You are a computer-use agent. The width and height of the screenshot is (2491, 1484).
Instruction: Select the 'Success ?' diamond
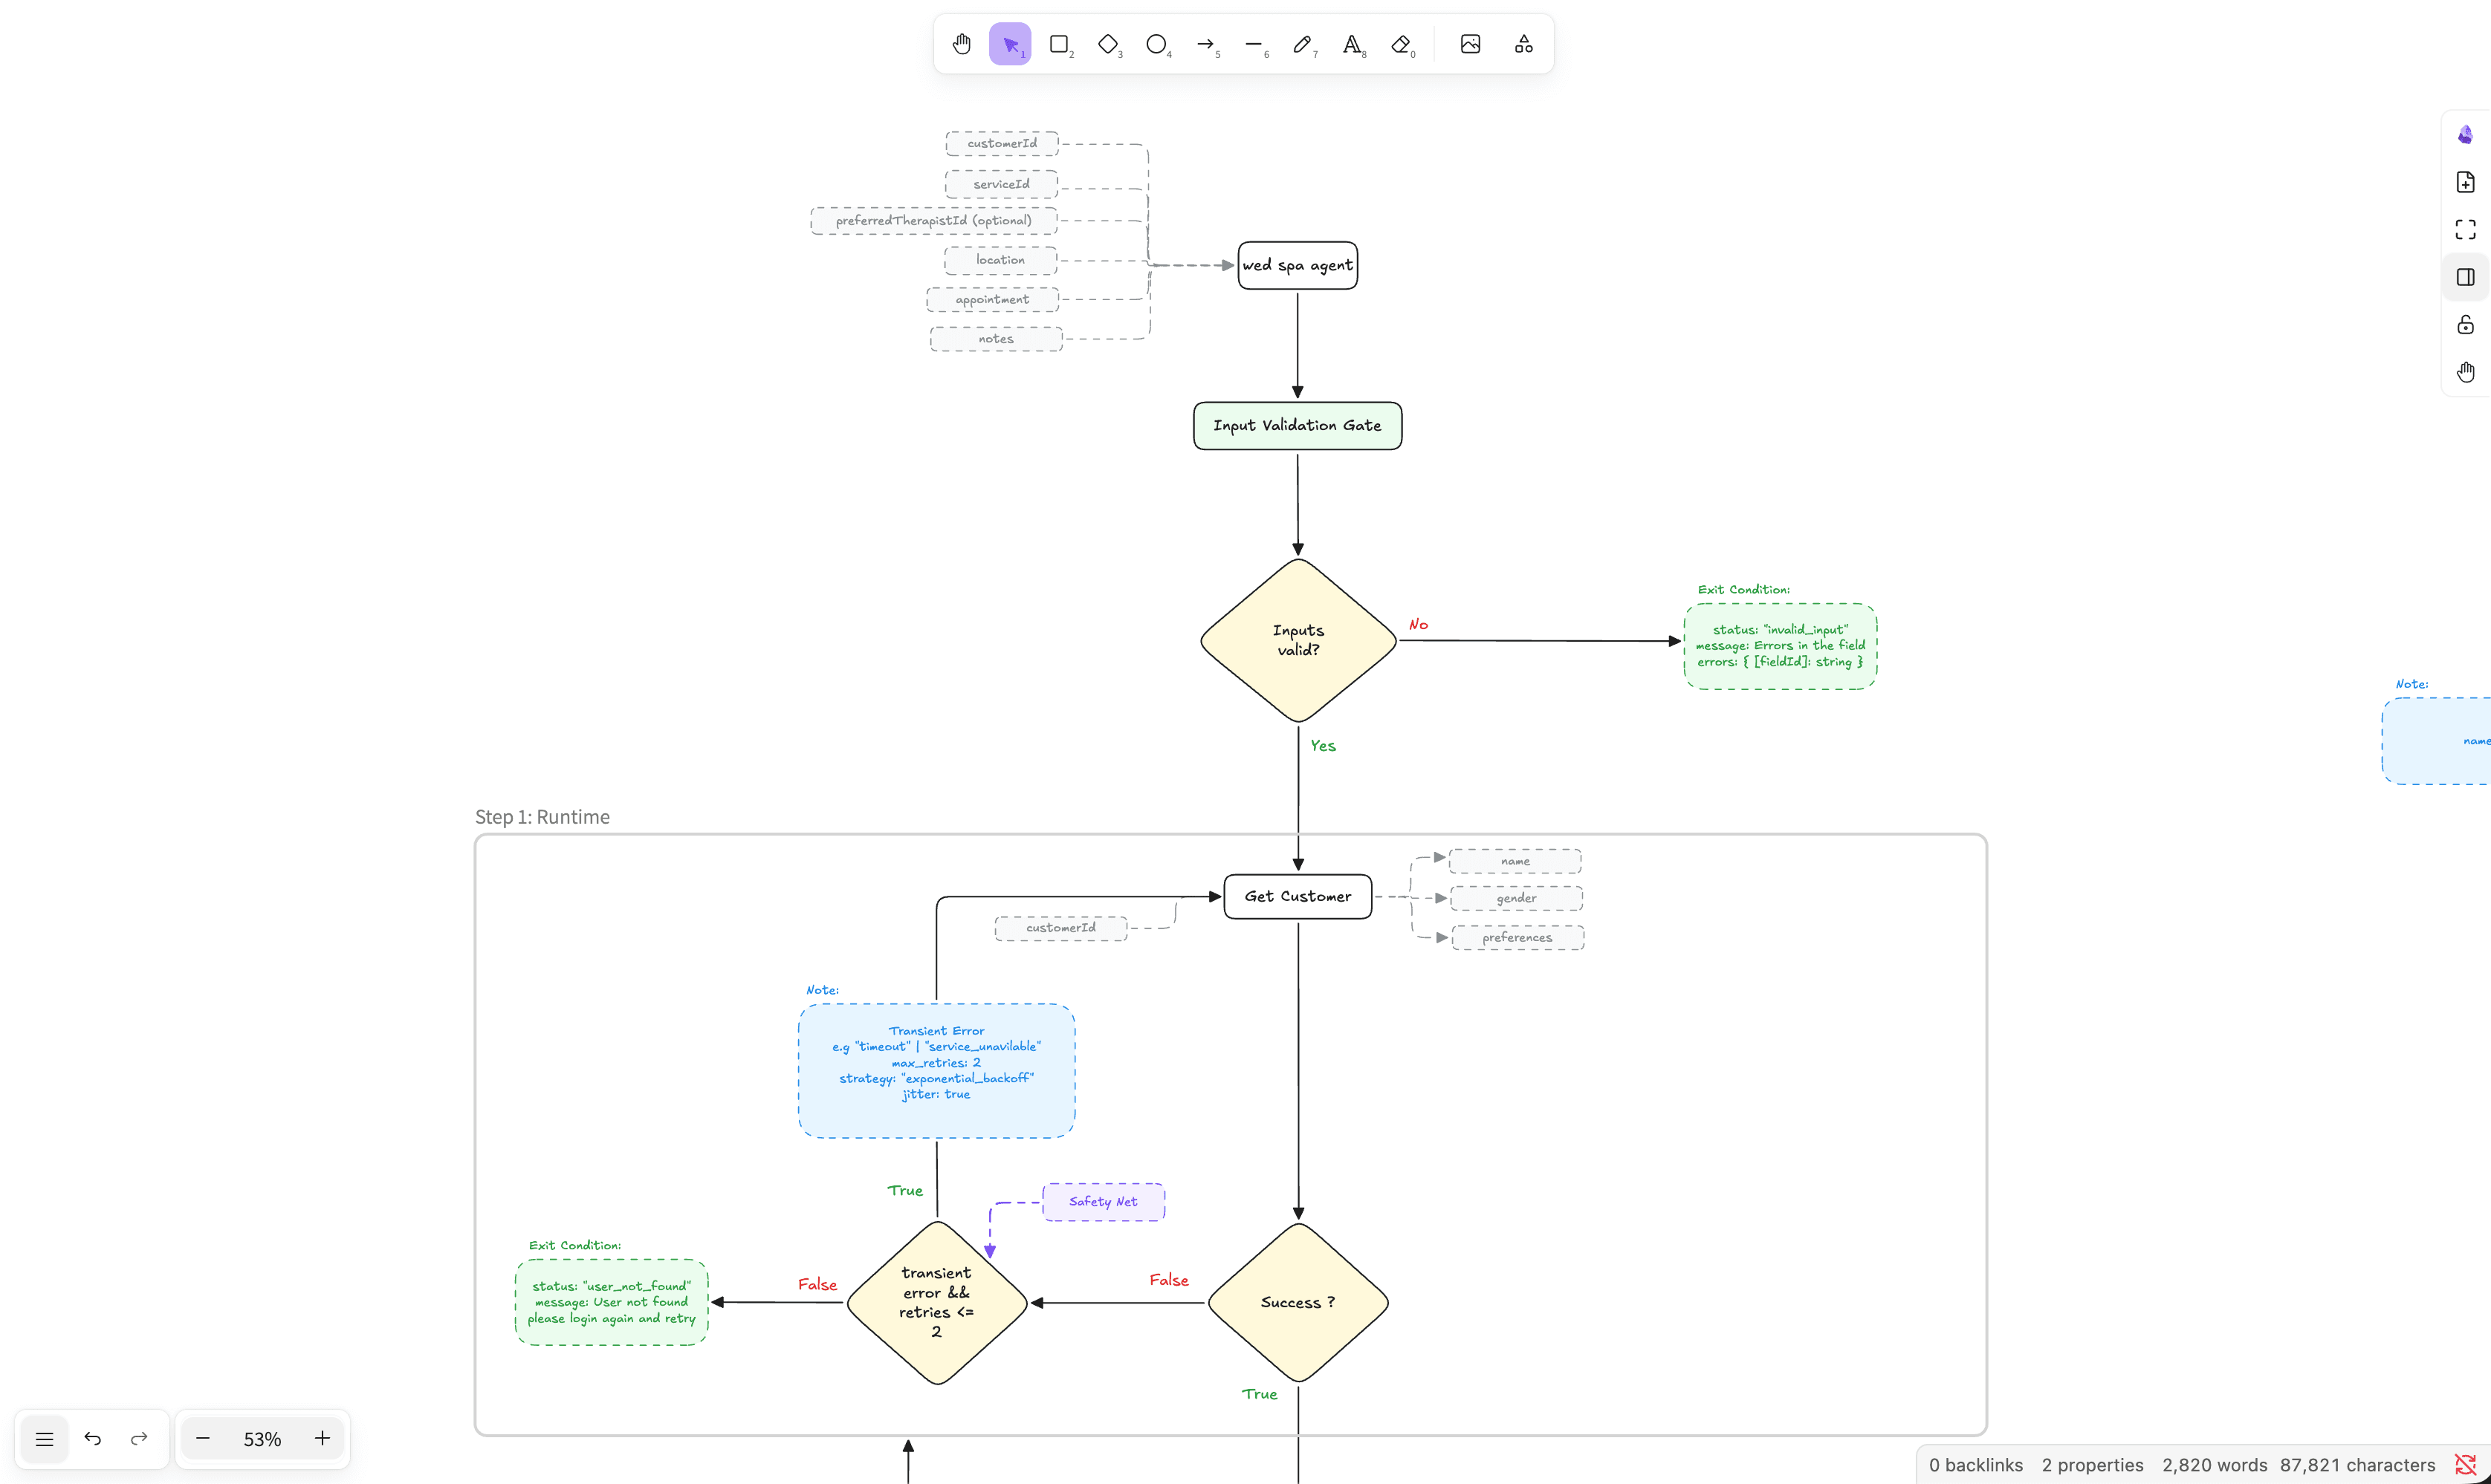pos(1298,1303)
